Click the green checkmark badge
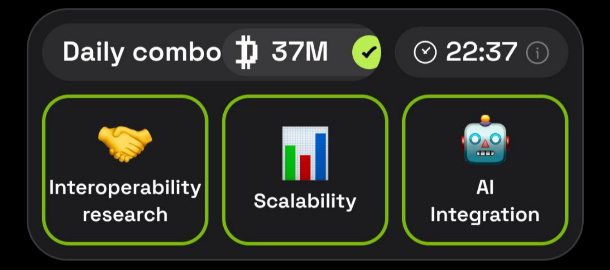The image size is (610, 270). point(367,52)
